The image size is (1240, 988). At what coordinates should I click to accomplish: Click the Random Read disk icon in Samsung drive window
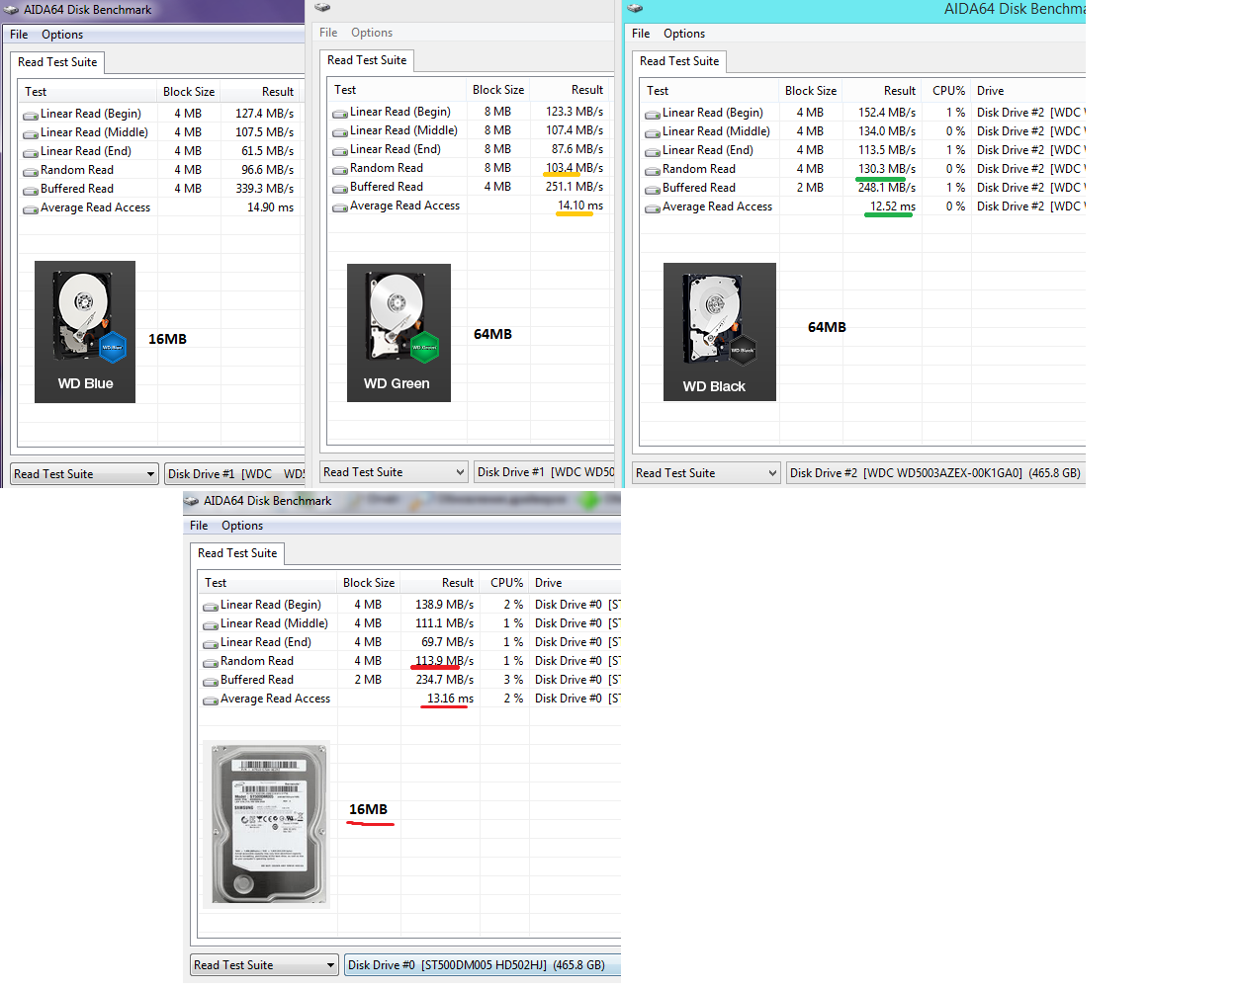[211, 662]
